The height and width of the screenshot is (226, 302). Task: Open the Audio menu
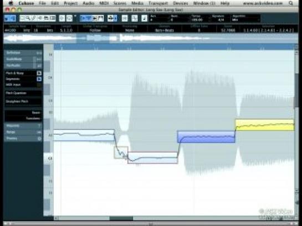[89, 3]
